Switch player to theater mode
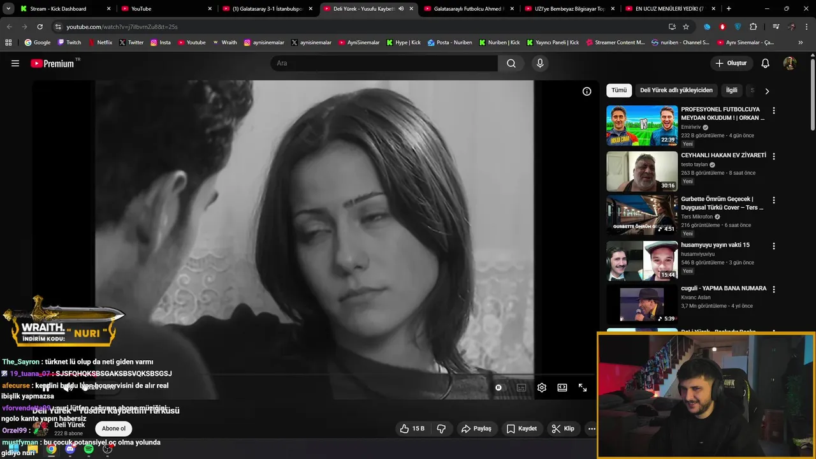 click(562, 388)
